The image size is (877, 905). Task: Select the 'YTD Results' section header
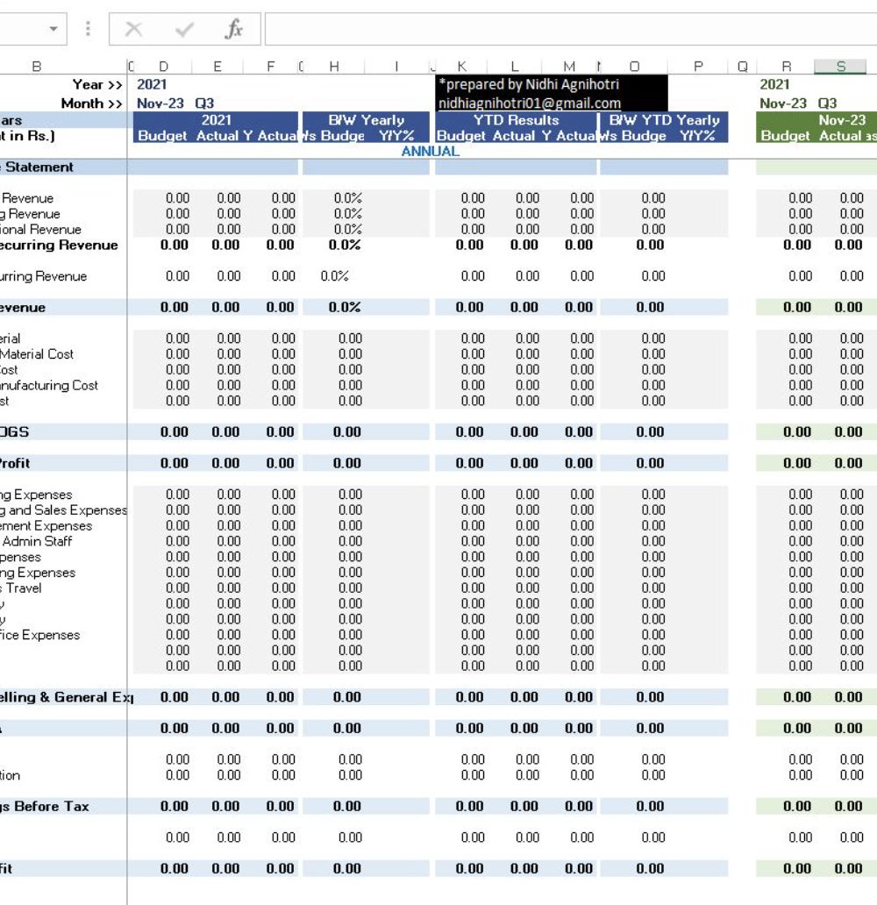coord(517,120)
